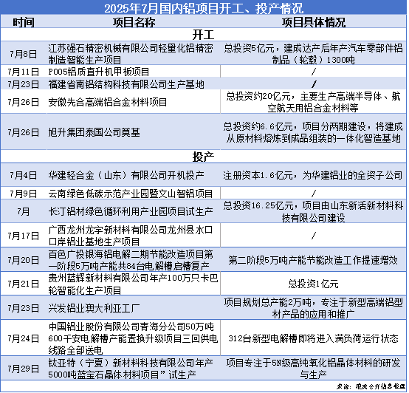Click the '总投资约20亿元' details cell

(x=313, y=102)
